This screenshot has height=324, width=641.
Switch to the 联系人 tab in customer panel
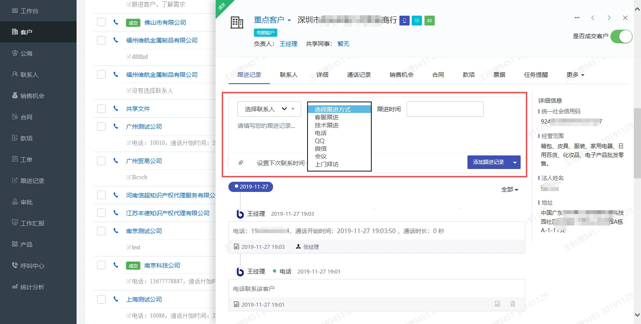pyautogui.click(x=289, y=75)
